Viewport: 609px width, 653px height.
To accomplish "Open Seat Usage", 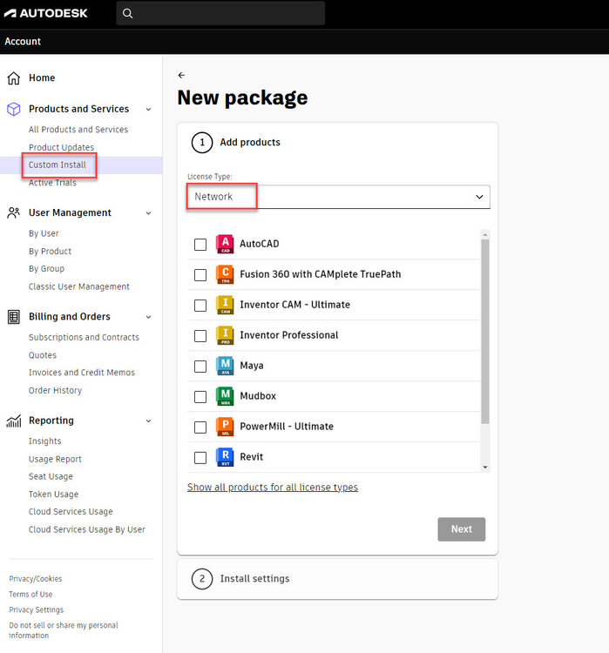I will [x=51, y=476].
